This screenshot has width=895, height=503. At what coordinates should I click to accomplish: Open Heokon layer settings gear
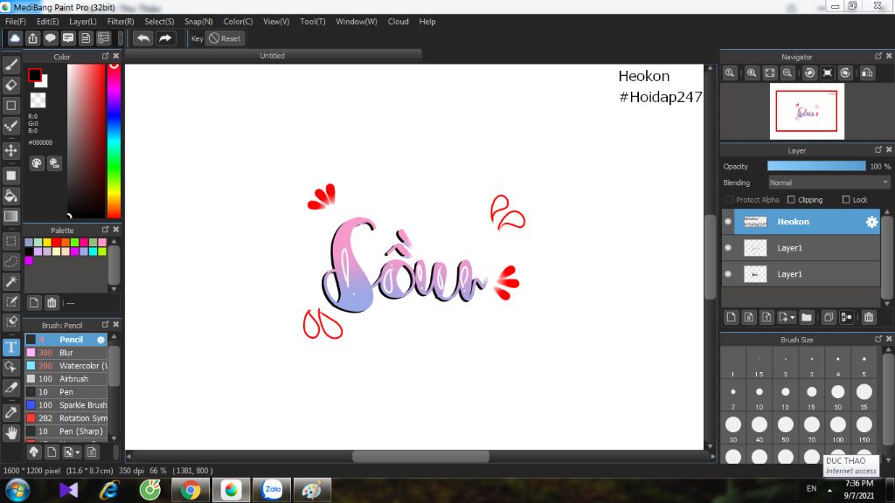click(x=871, y=222)
